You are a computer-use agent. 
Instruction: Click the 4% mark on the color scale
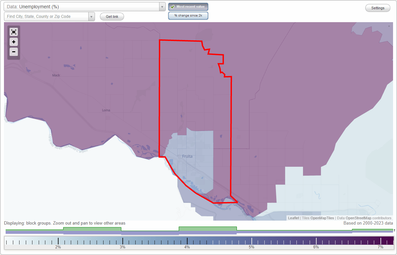click(187, 242)
